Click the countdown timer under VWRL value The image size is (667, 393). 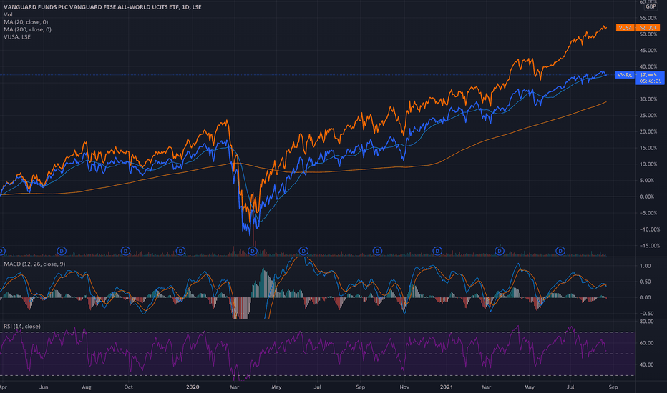650,81
